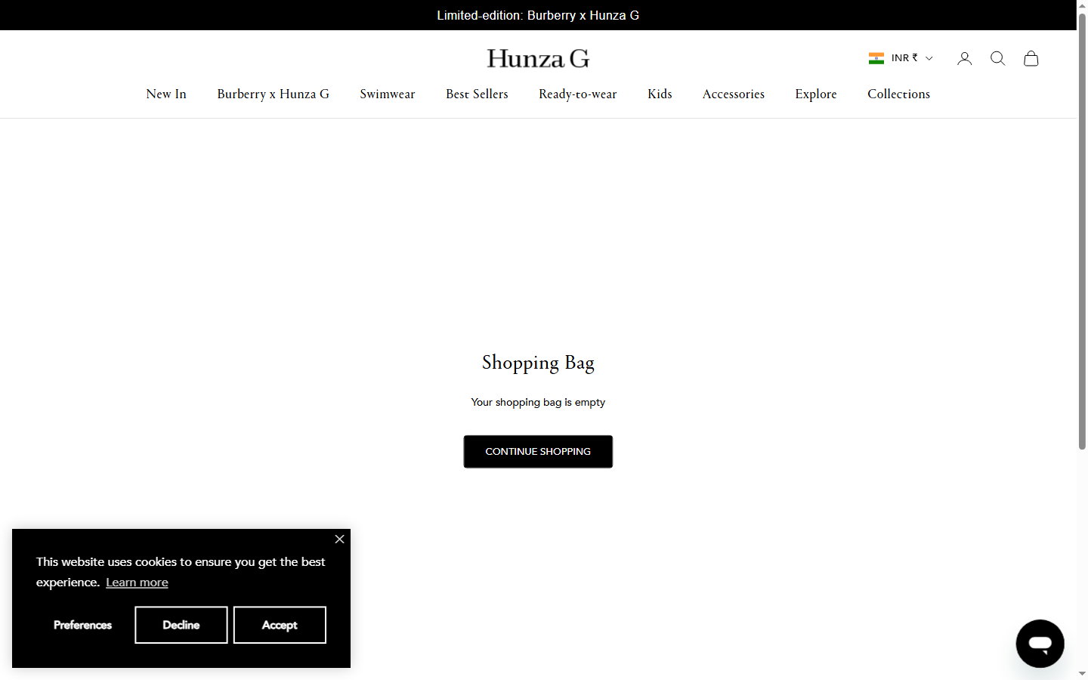
Task: Decline the cookies
Action: [x=181, y=625]
